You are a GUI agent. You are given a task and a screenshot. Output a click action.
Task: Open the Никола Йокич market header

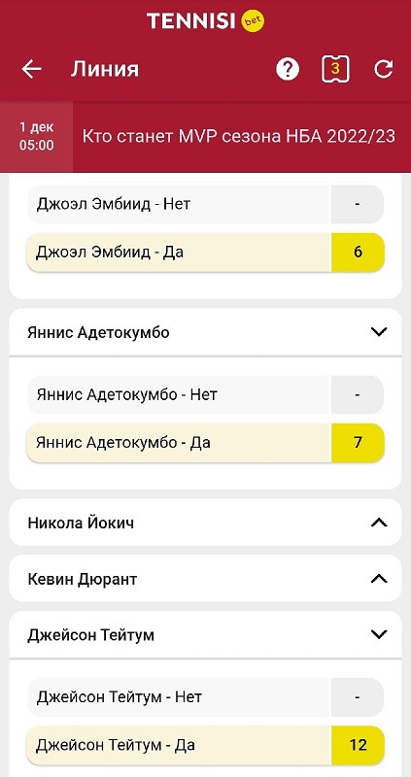tap(205, 523)
